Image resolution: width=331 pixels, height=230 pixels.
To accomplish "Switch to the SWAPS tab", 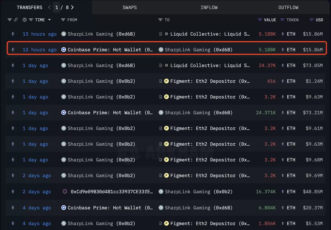I will point(130,7).
